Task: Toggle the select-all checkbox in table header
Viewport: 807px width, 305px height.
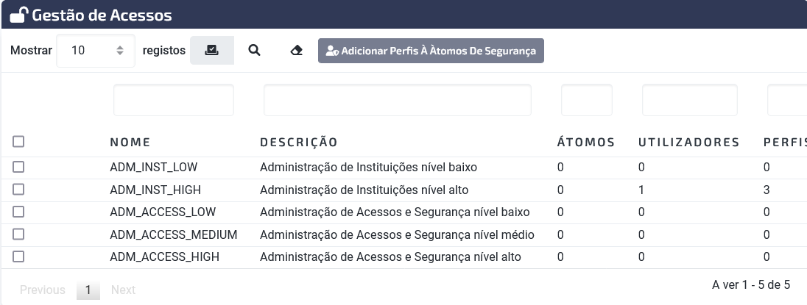Action: click(x=18, y=142)
